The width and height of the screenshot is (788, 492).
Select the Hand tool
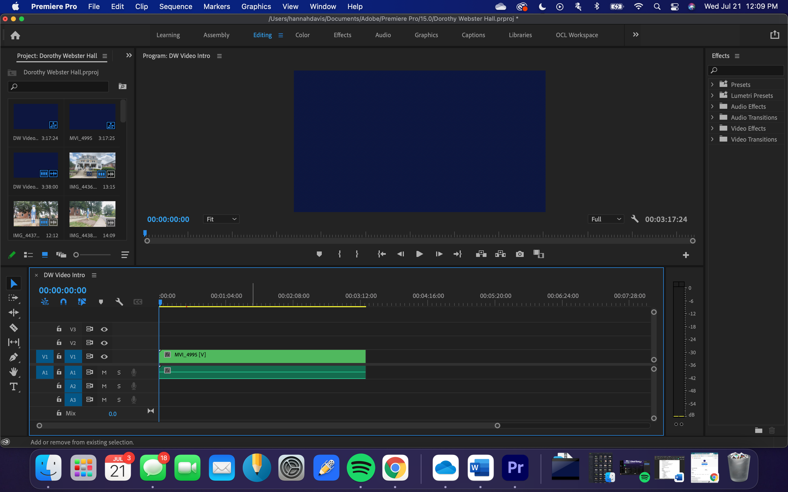tap(14, 372)
